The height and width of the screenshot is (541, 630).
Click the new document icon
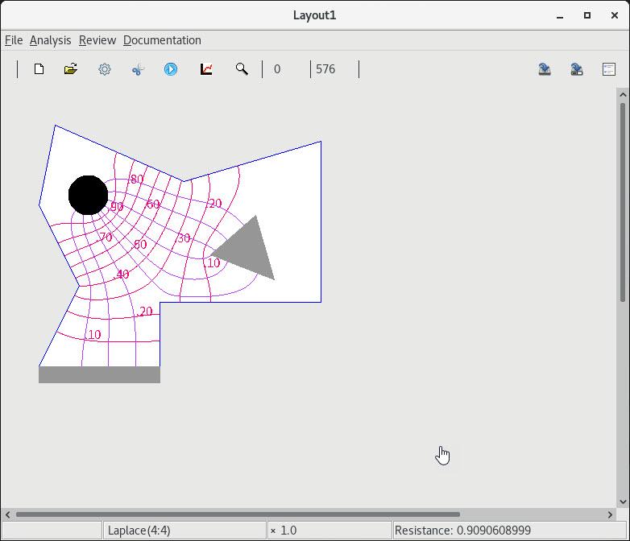pyautogui.click(x=39, y=69)
